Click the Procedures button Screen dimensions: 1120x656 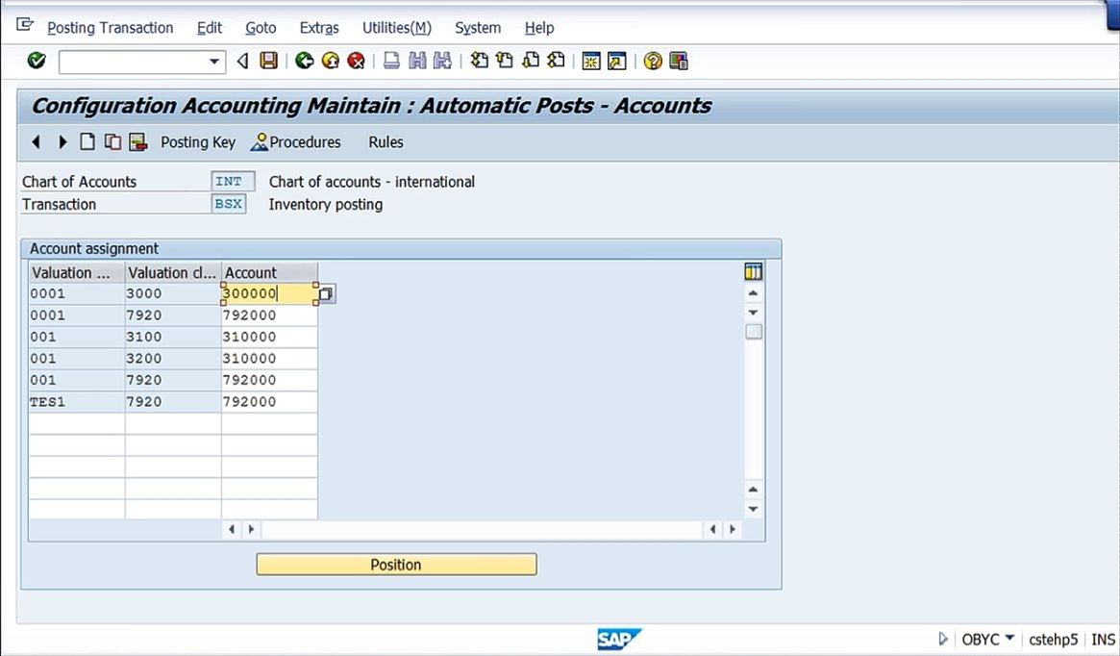coord(296,142)
